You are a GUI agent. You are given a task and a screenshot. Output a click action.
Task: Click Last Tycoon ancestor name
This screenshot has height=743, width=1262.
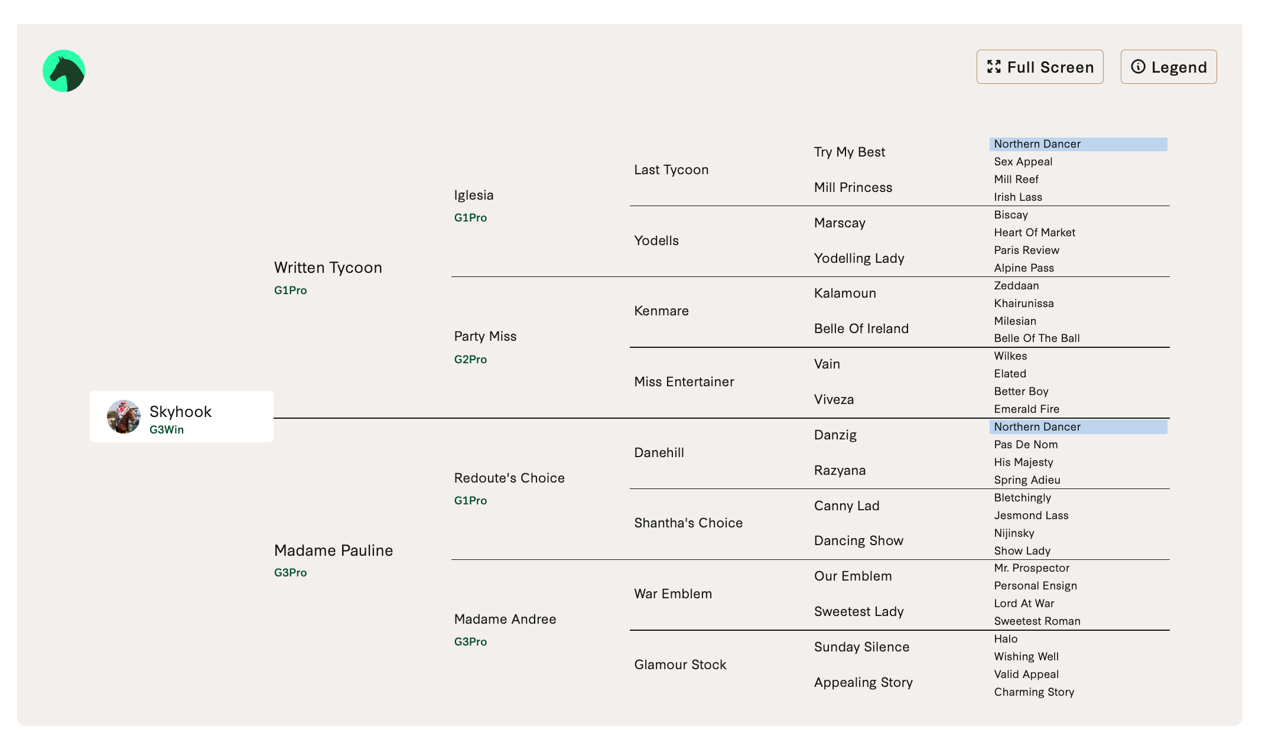coord(671,170)
